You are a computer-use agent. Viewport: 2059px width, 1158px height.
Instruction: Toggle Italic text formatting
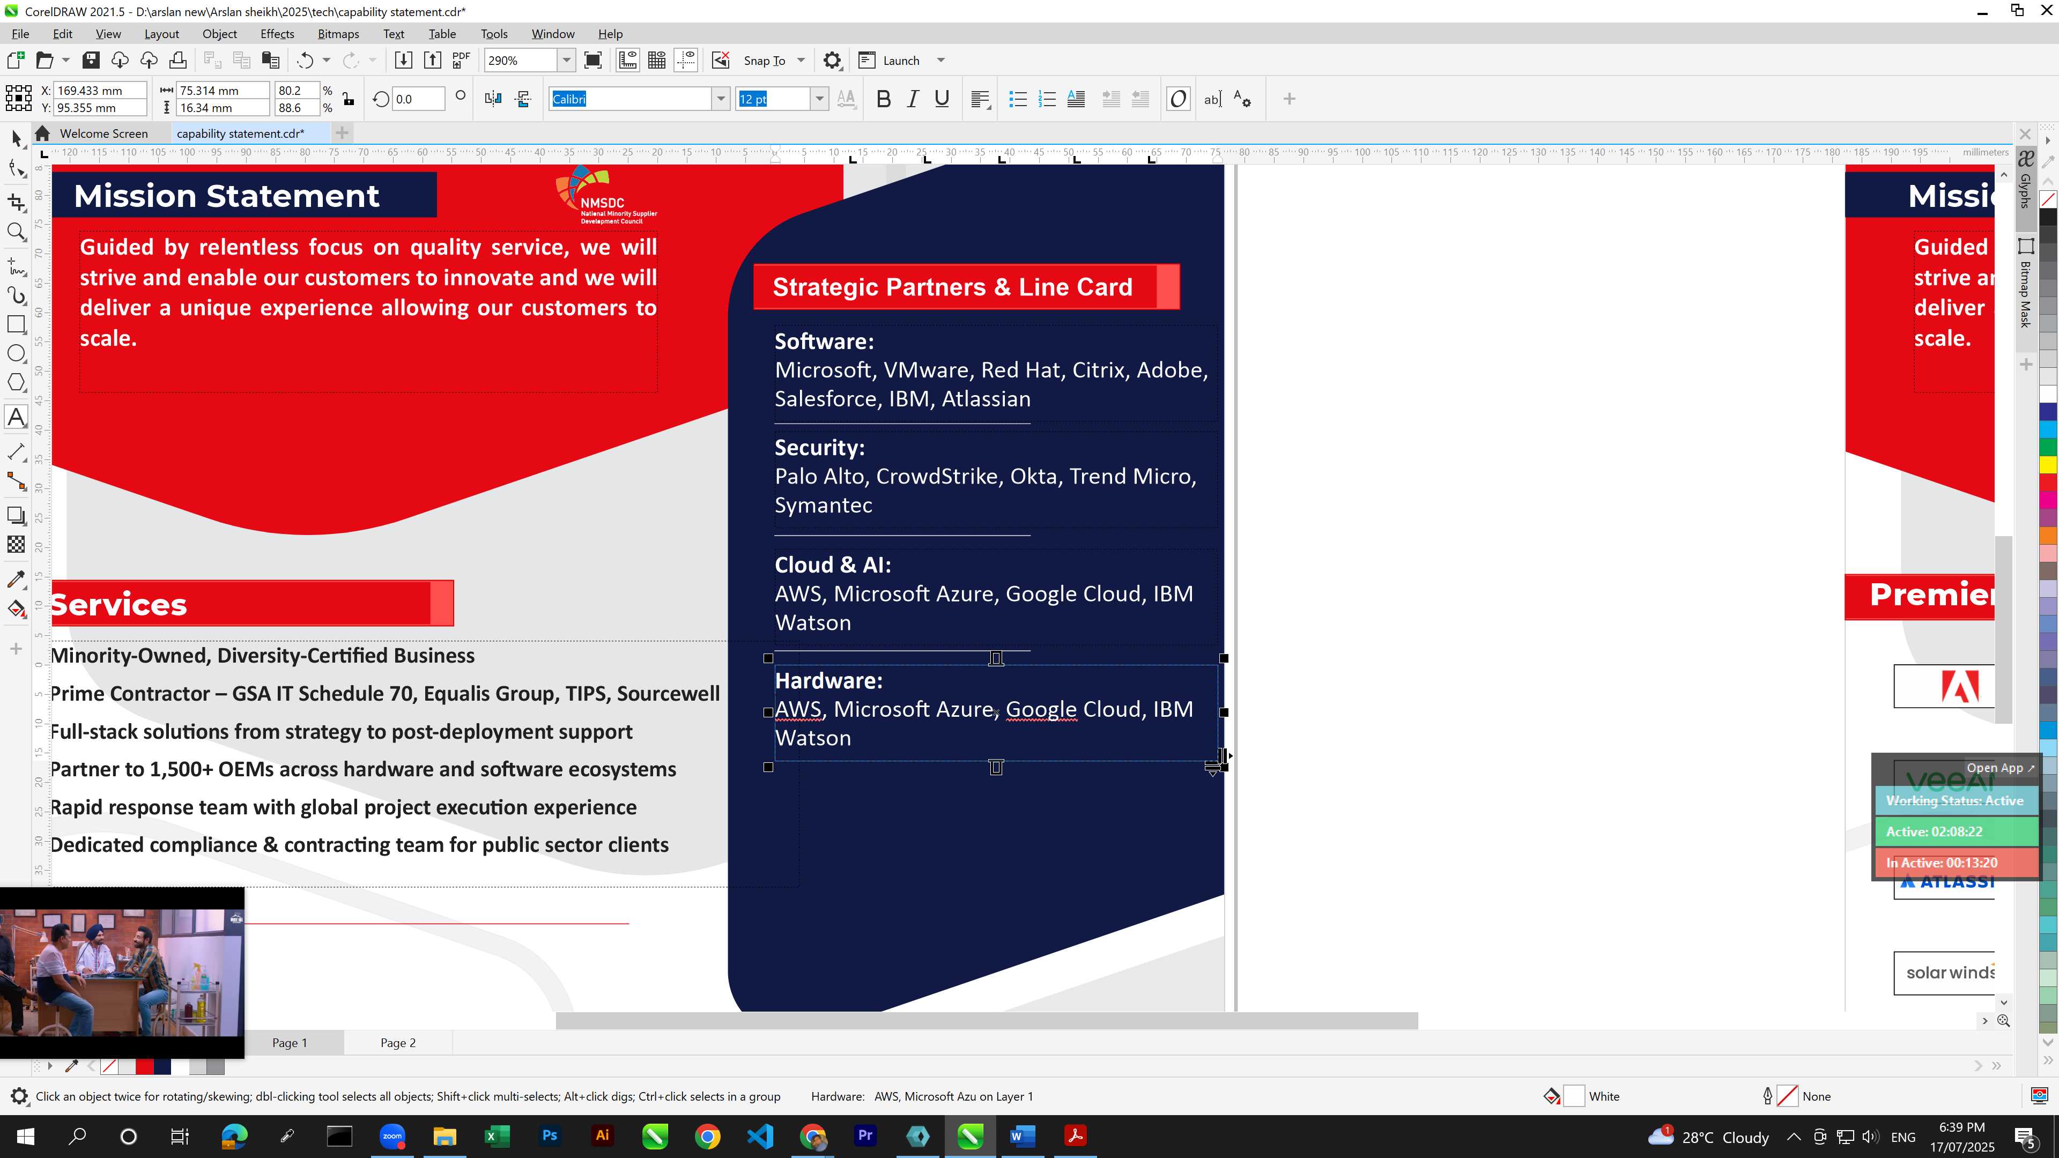click(x=913, y=99)
